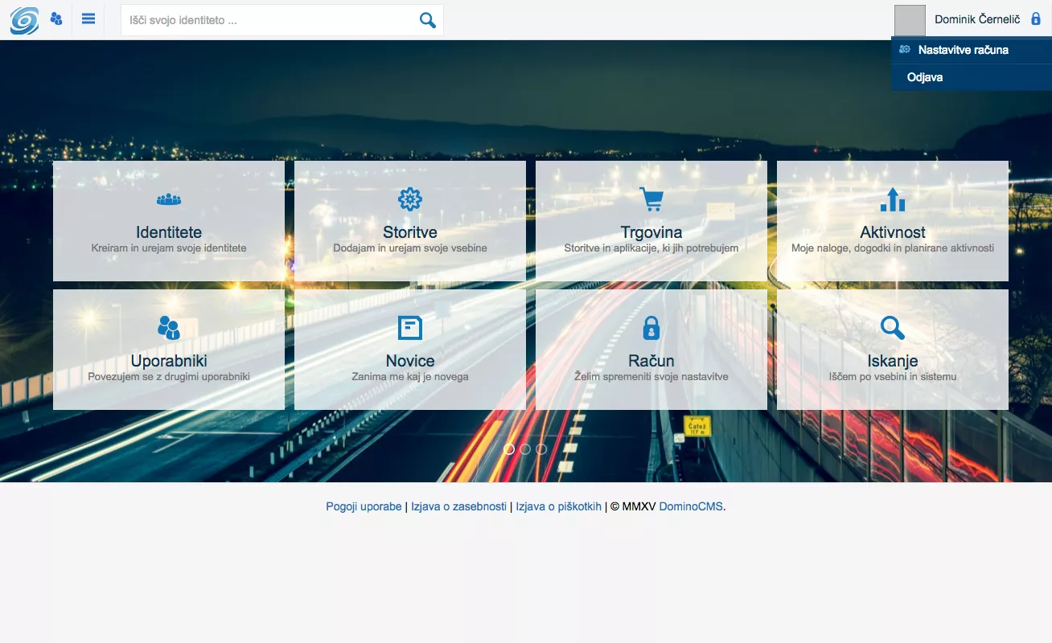Image resolution: width=1052 pixels, height=643 pixels.
Task: Select Nastavitve računa from the menu
Action: tap(963, 50)
